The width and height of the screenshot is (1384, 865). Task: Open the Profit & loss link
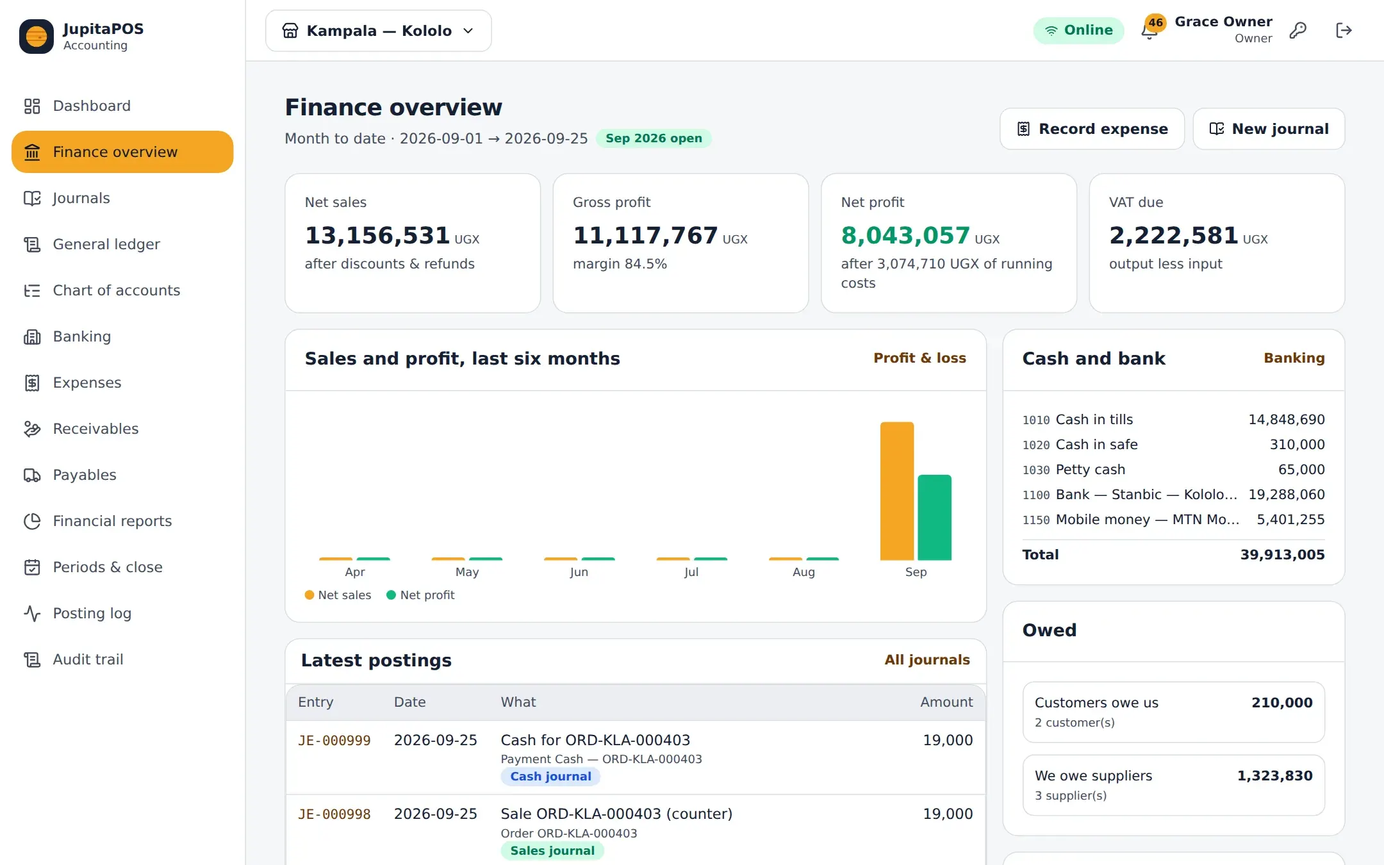point(919,358)
